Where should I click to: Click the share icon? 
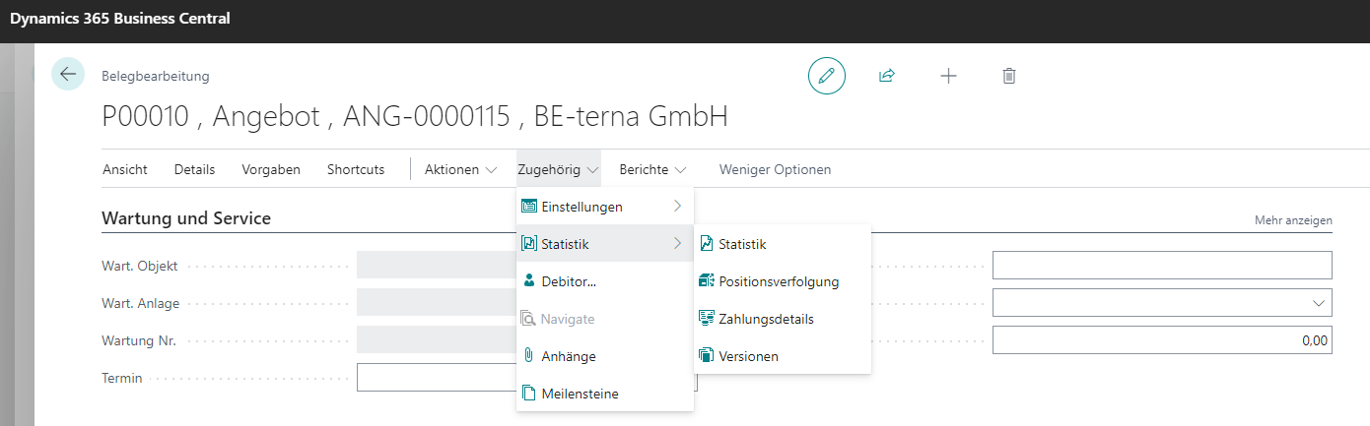(887, 76)
